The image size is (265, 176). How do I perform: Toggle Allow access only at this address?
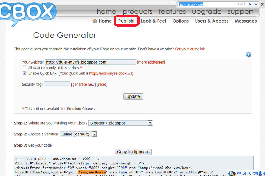pos(25,68)
